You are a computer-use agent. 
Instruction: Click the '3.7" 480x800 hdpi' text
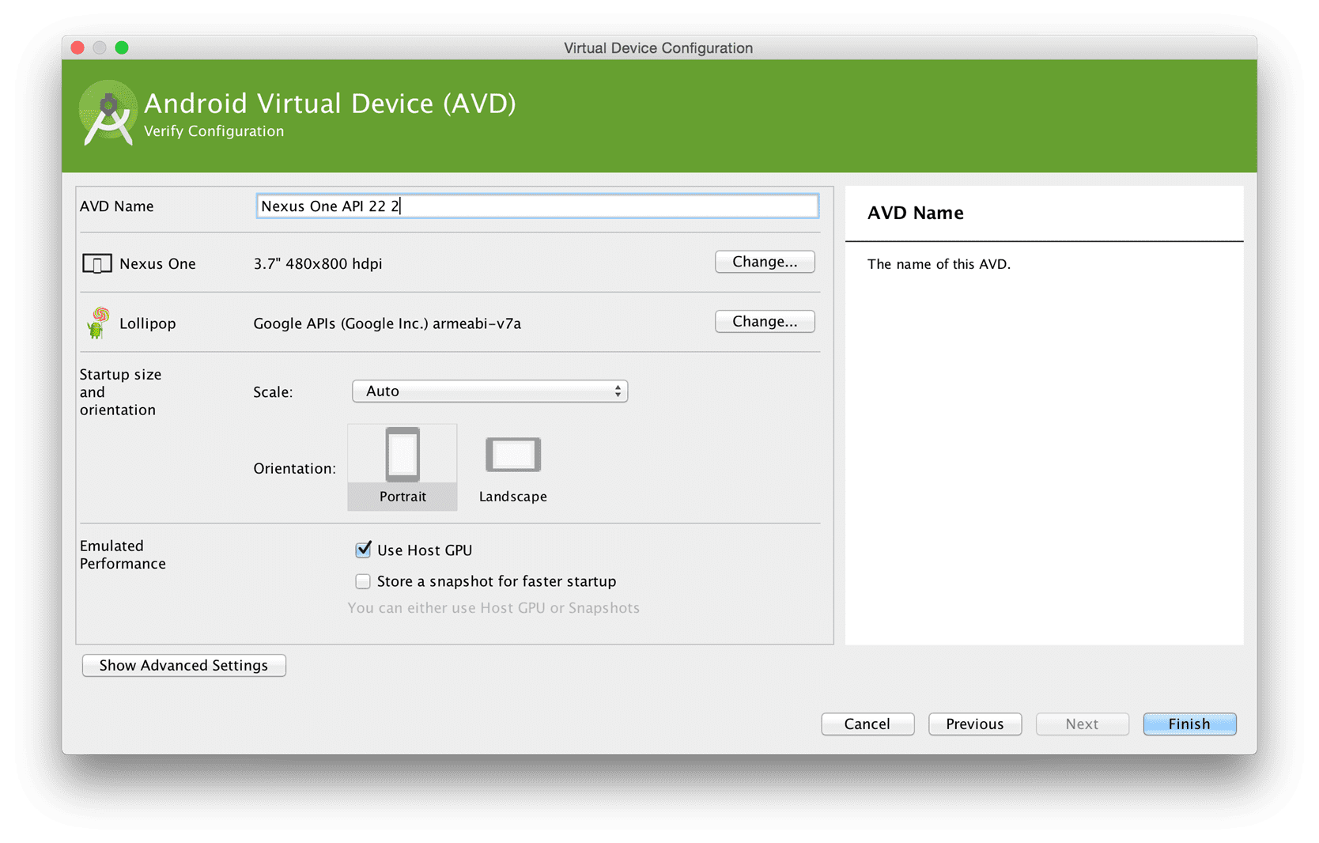(x=318, y=264)
